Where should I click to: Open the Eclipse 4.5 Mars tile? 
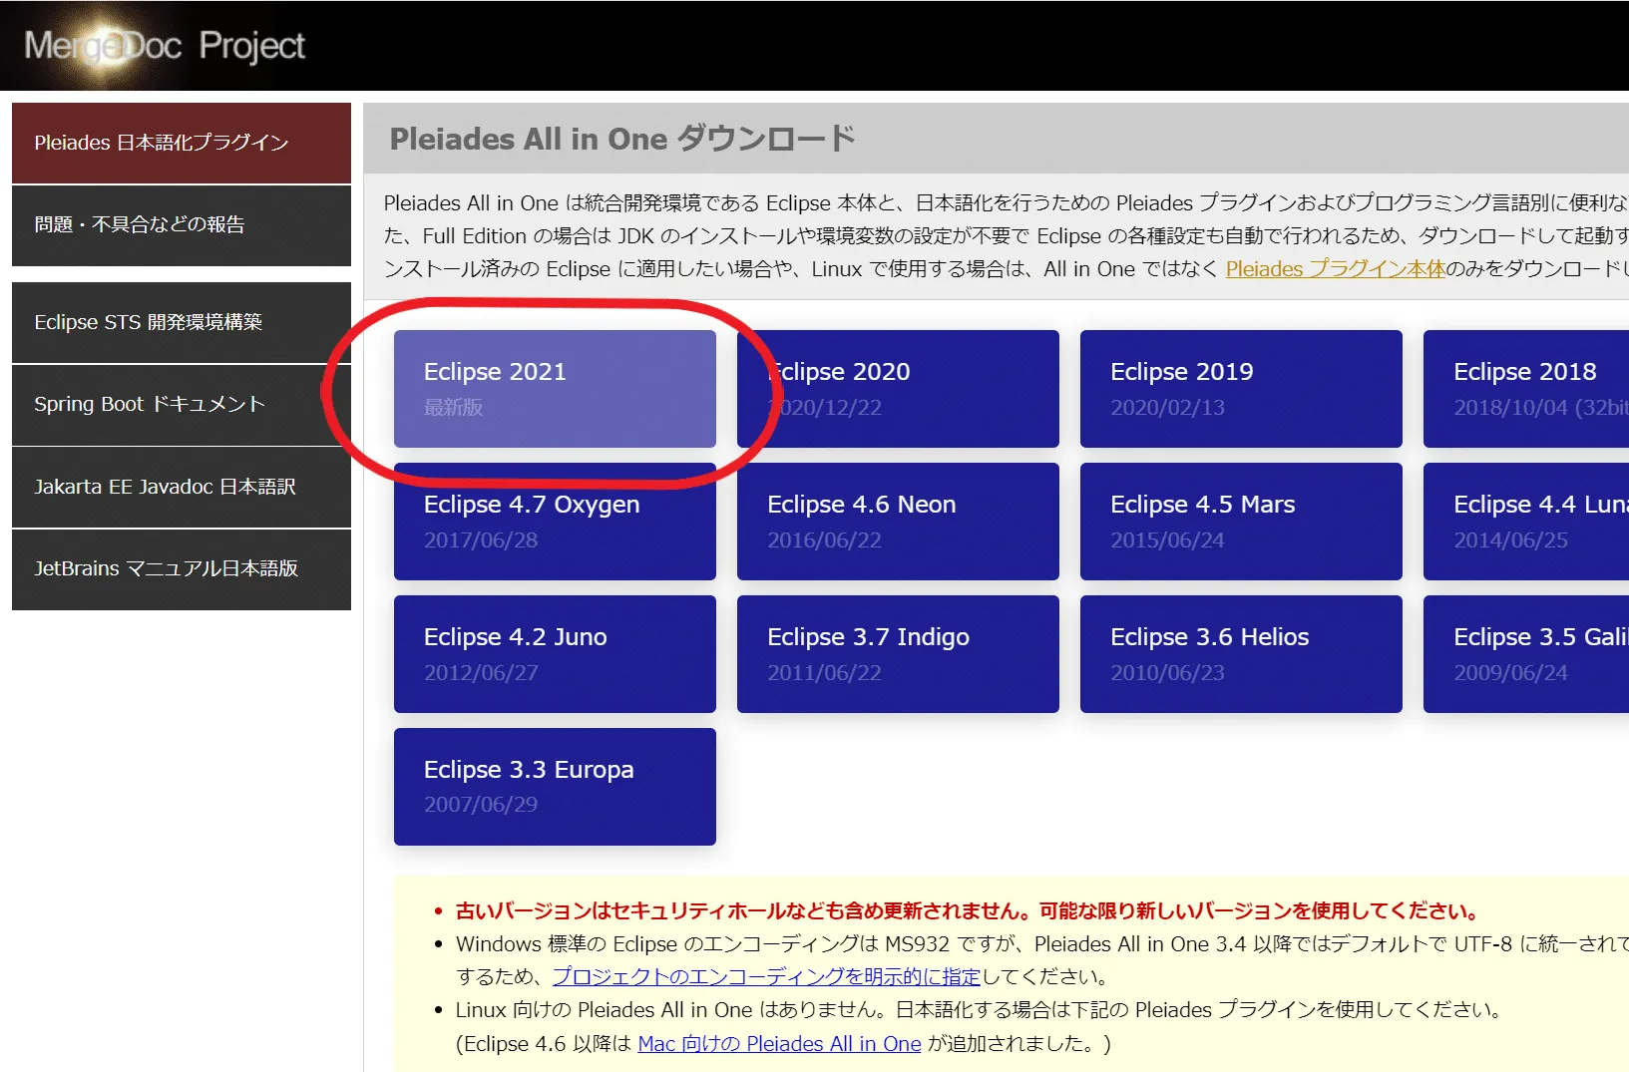pyautogui.click(x=1241, y=522)
